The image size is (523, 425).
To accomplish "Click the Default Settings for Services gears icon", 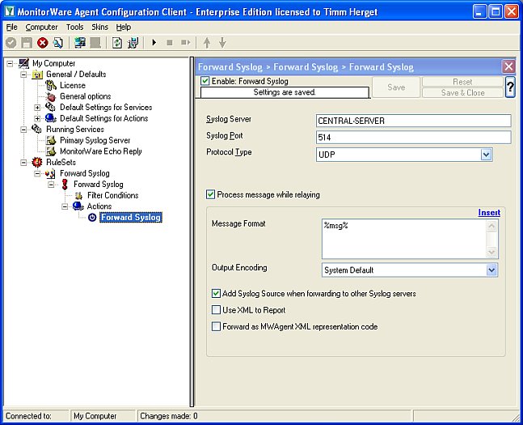I will point(51,107).
